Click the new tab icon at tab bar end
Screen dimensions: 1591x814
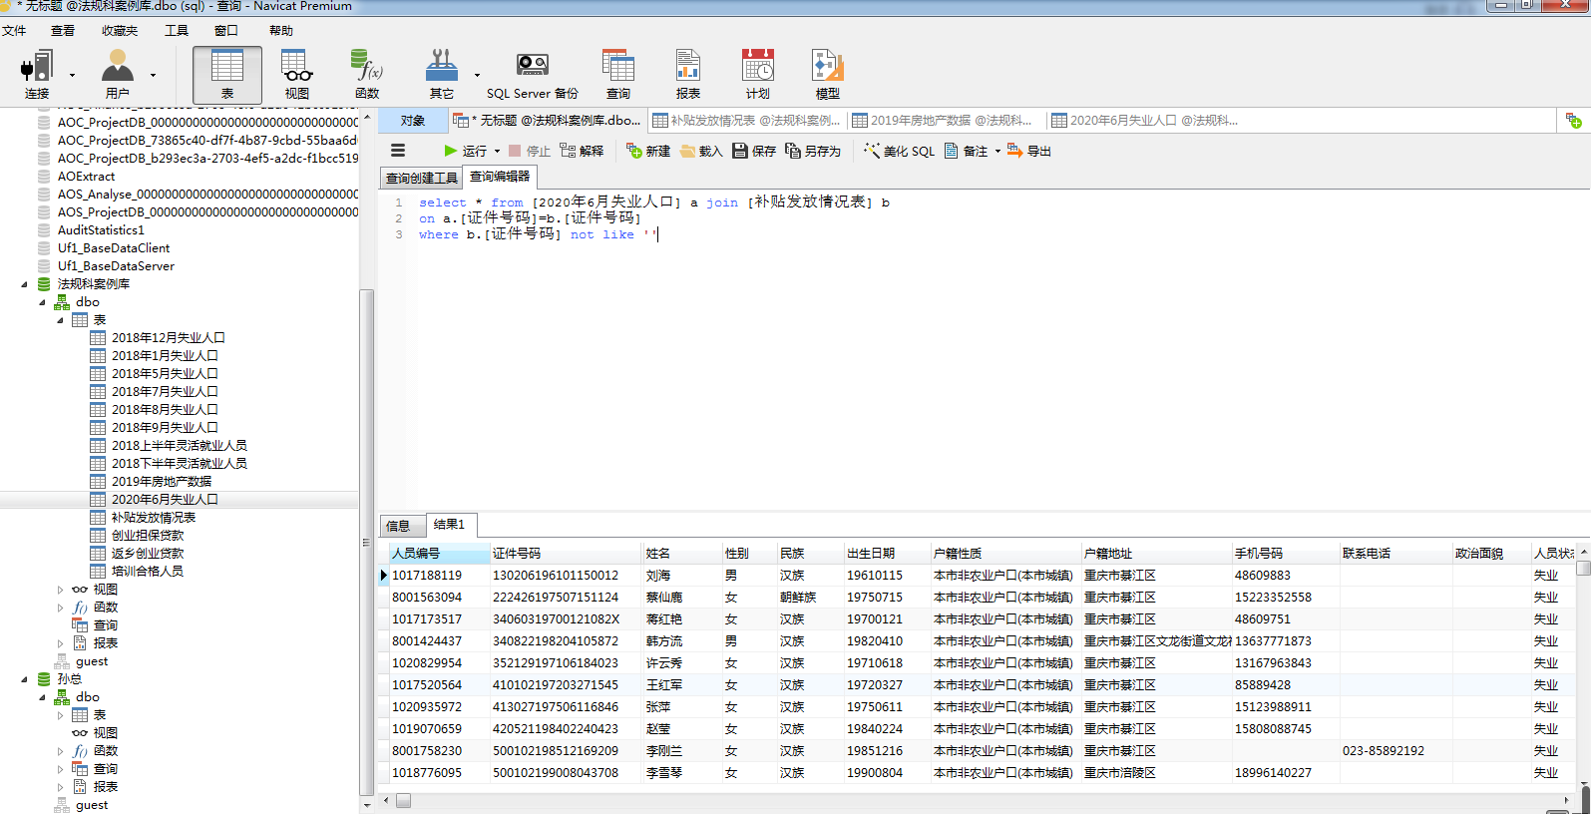coord(1573,121)
